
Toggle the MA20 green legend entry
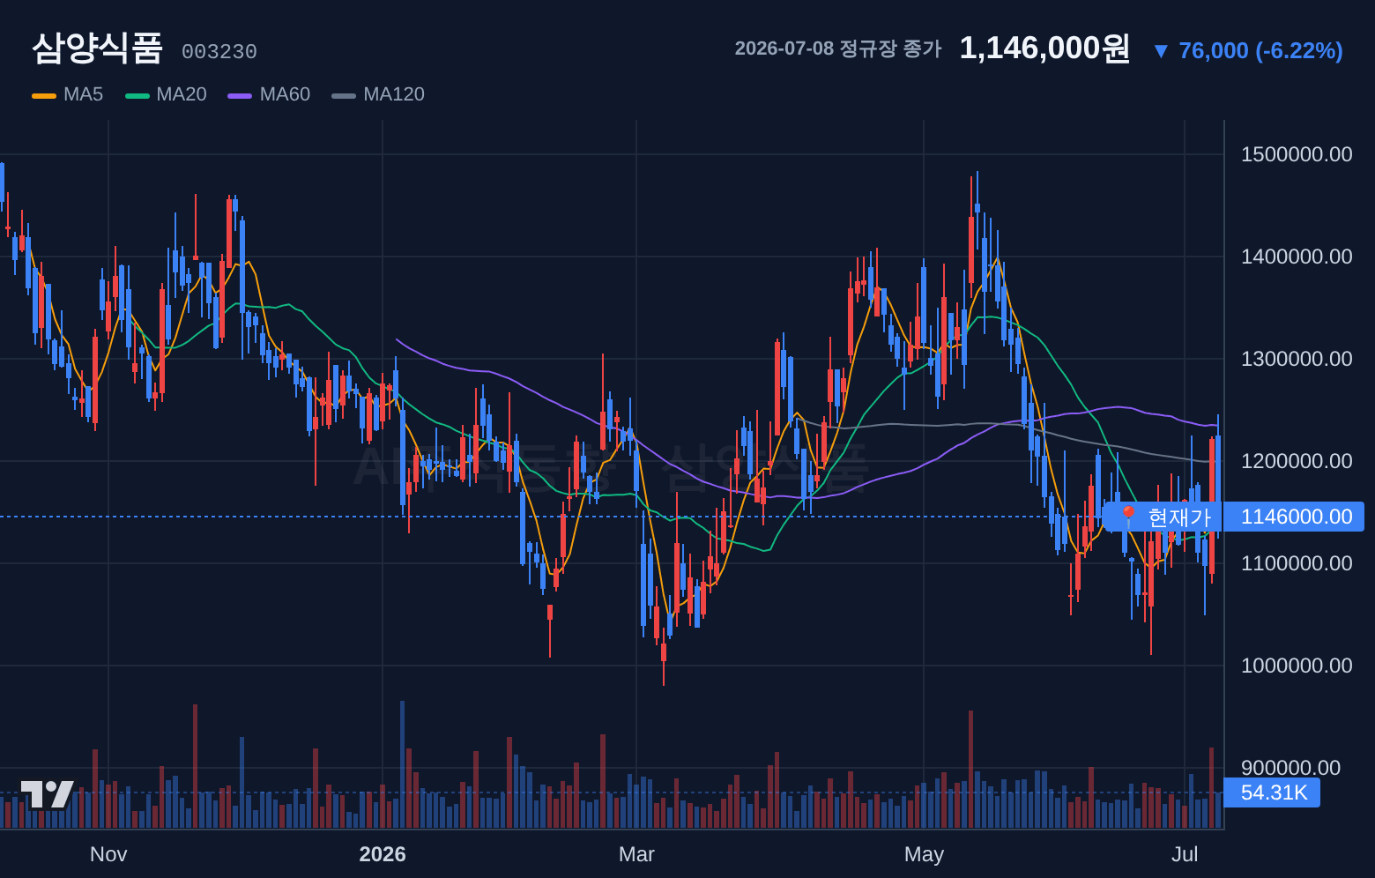[166, 94]
